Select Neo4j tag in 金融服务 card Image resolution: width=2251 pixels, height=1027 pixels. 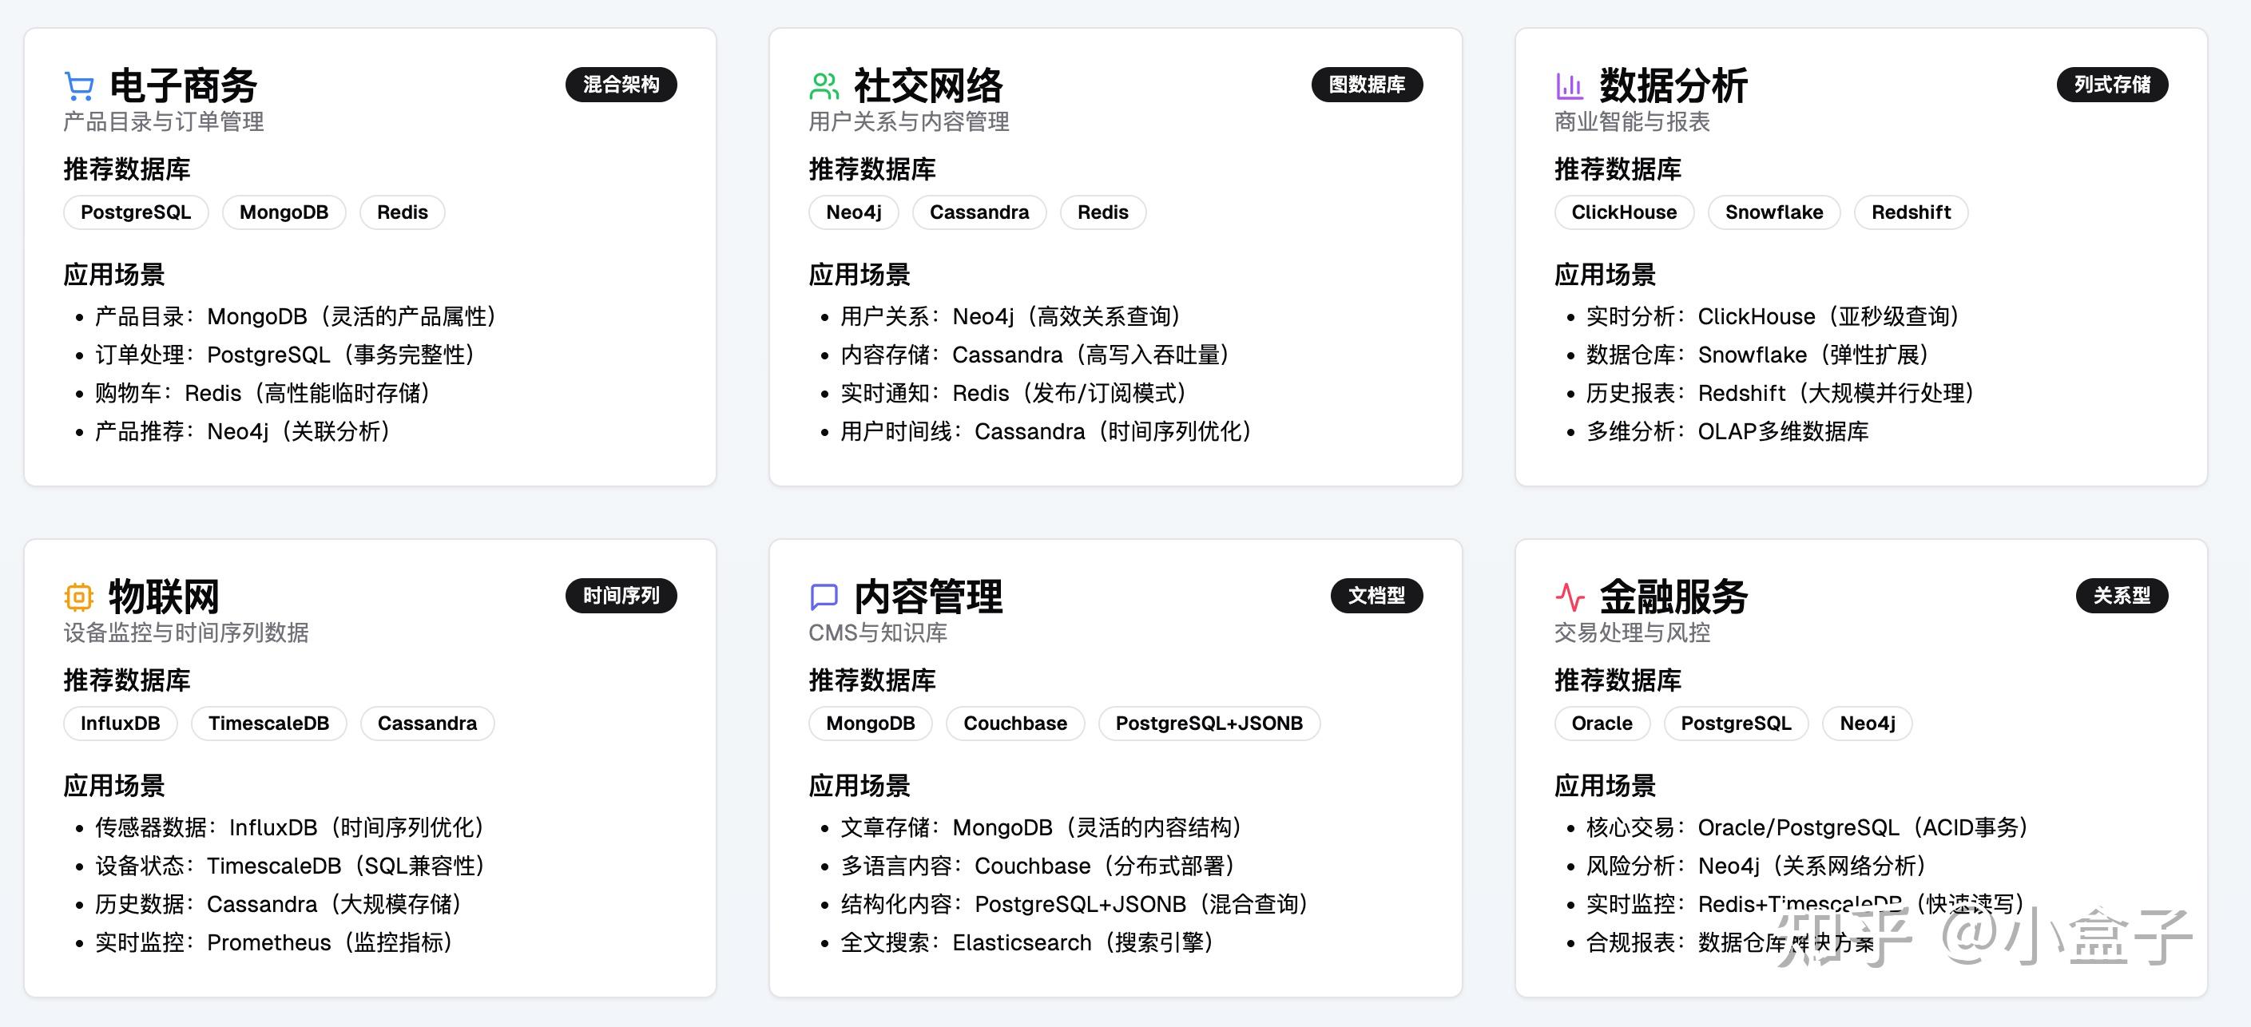tap(1868, 723)
